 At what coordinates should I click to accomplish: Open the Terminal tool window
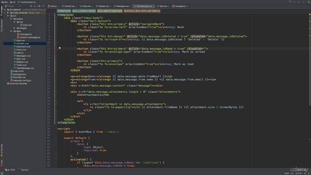point(23,170)
